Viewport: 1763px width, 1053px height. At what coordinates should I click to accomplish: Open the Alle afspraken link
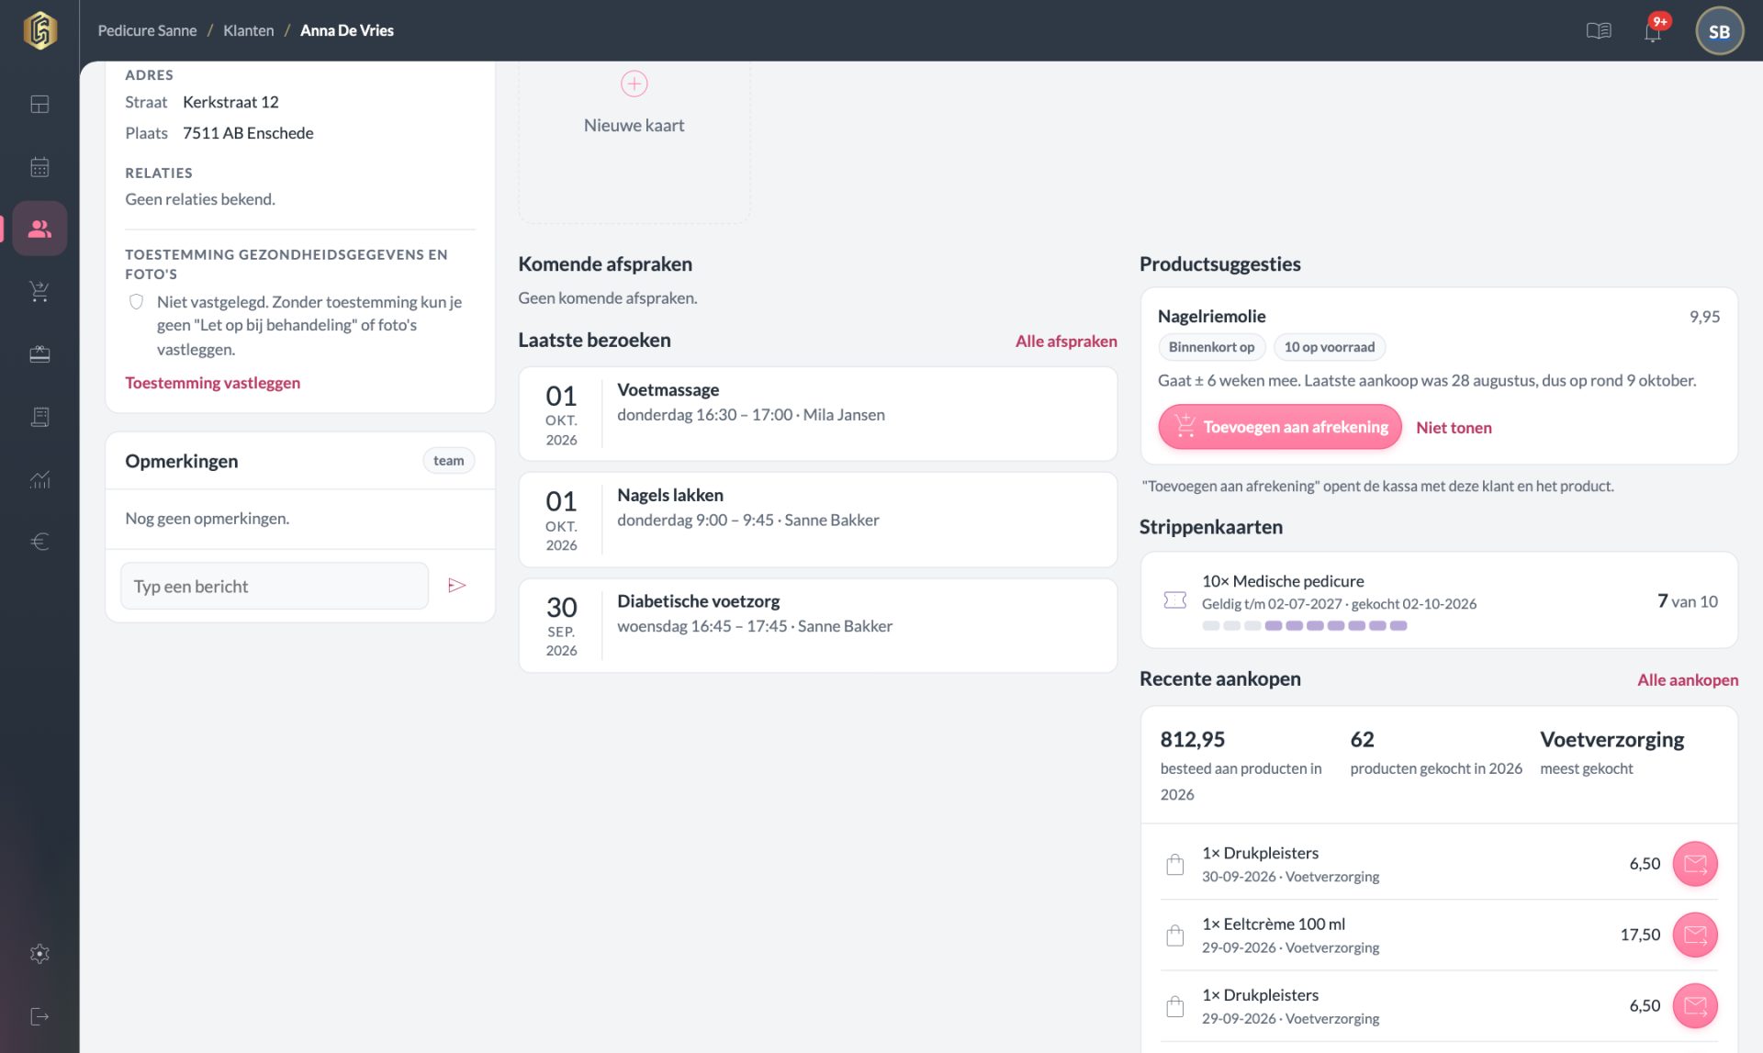tap(1066, 341)
